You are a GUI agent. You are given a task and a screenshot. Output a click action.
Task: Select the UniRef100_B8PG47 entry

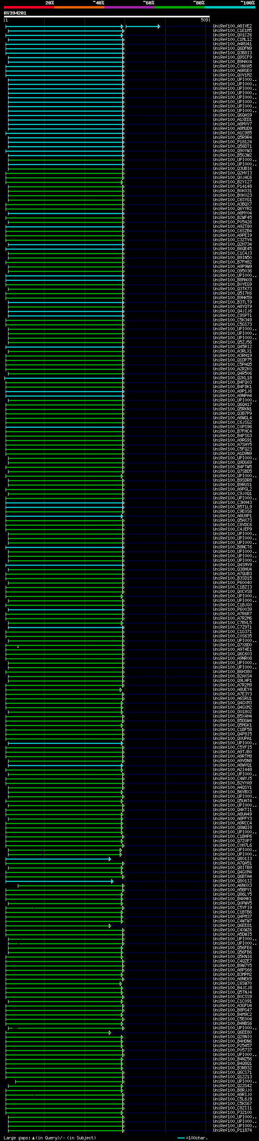(x=232, y=1010)
